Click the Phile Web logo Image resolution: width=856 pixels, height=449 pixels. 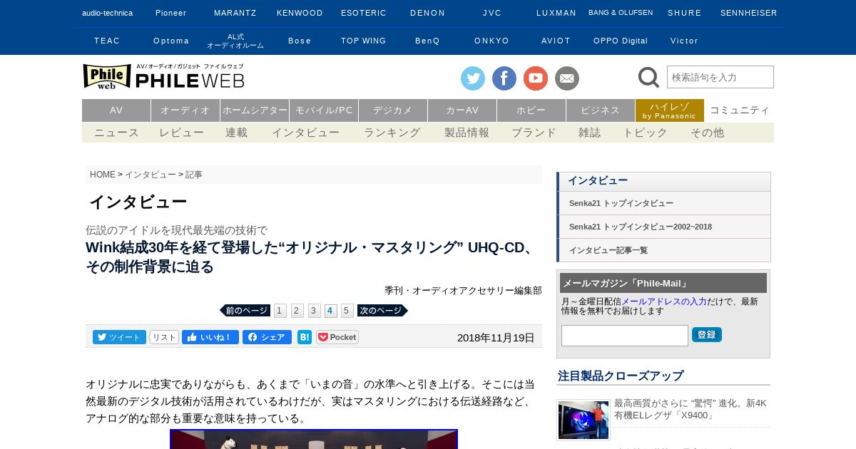click(163, 76)
